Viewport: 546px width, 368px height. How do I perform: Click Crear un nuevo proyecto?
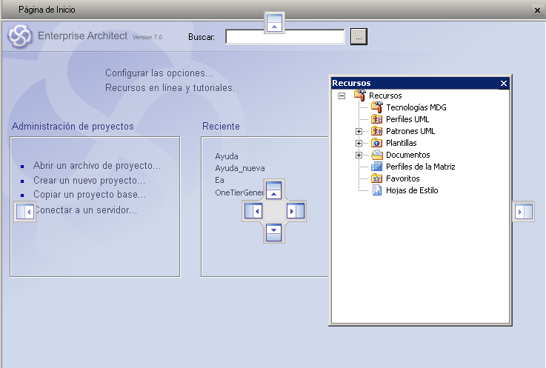(89, 181)
